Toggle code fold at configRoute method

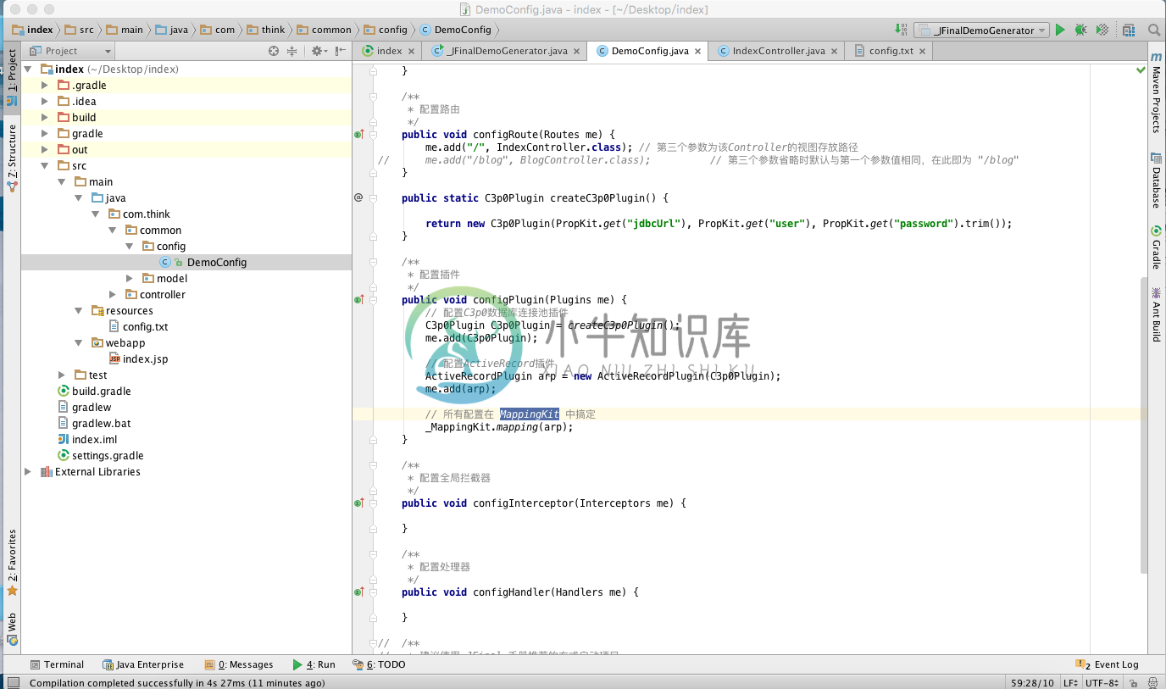(373, 134)
